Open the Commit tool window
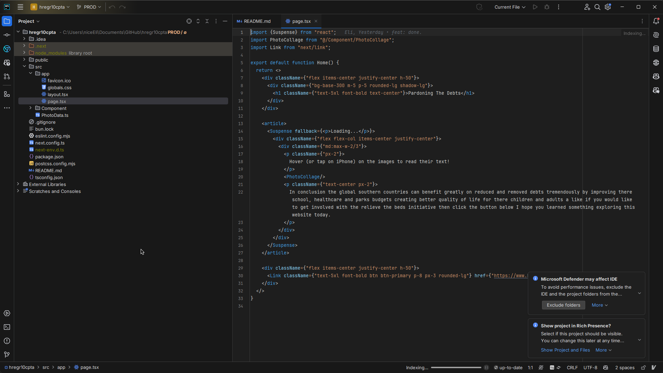 [x=7, y=35]
